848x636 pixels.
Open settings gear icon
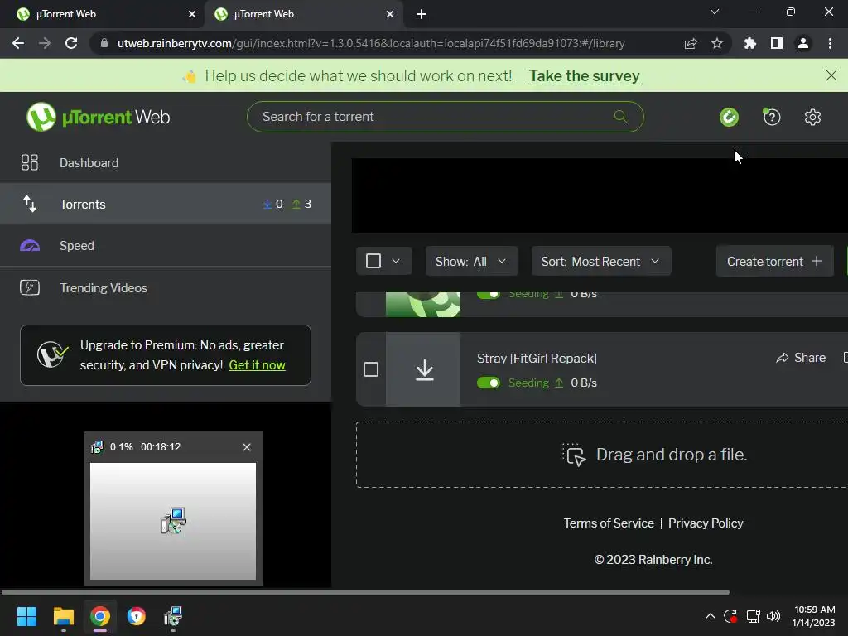click(x=812, y=117)
